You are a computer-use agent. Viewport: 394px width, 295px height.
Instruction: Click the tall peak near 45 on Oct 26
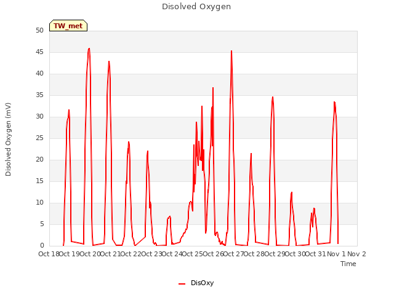pos(231,51)
